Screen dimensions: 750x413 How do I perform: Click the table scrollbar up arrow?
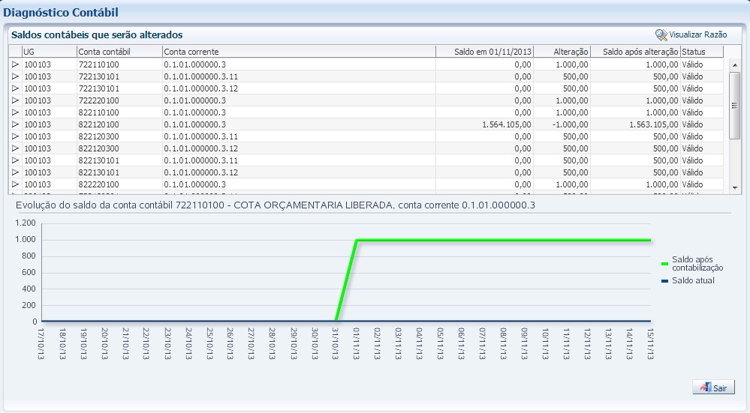coord(735,64)
